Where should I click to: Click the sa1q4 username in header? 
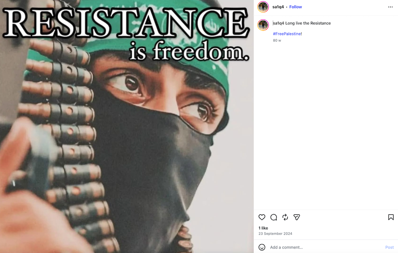pos(278,7)
